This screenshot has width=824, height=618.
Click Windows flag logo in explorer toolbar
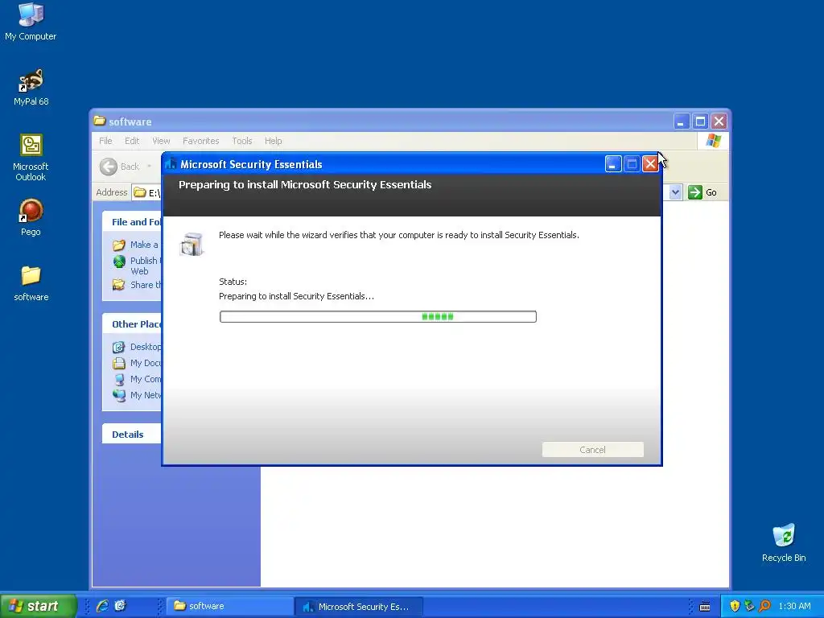(x=713, y=141)
